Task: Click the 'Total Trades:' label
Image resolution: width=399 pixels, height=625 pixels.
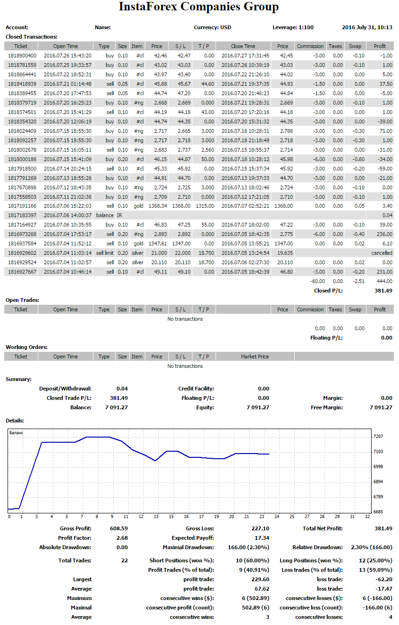Action: pyautogui.click(x=75, y=560)
